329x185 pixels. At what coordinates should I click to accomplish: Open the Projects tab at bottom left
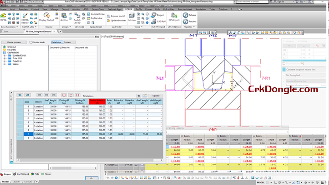pos(5,174)
